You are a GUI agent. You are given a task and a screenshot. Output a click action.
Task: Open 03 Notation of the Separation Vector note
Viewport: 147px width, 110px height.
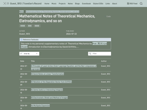[x=51, y=82]
